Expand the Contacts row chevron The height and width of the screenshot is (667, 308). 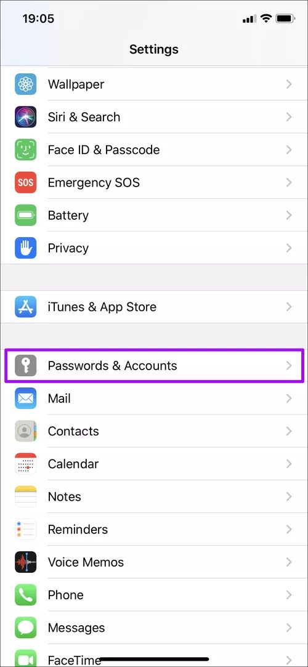[289, 431]
